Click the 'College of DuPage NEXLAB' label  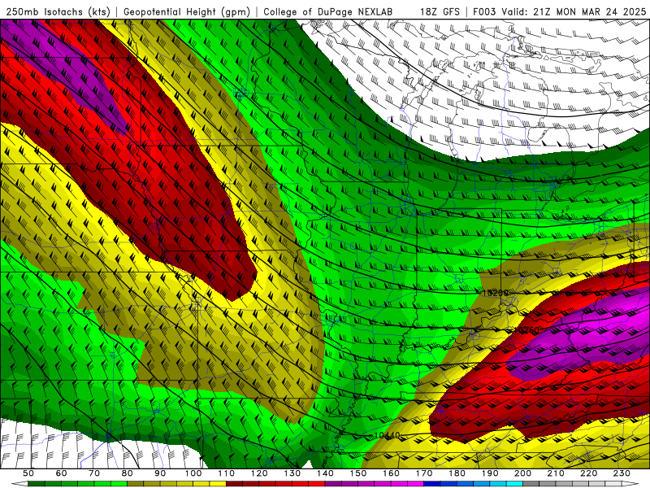coord(328,12)
